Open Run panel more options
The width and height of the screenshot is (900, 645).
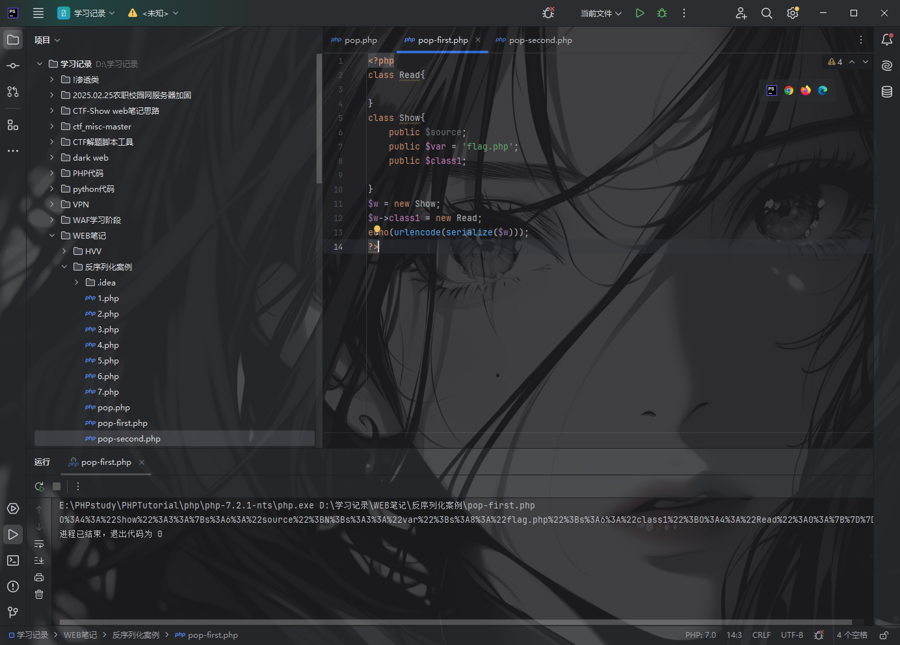point(78,486)
